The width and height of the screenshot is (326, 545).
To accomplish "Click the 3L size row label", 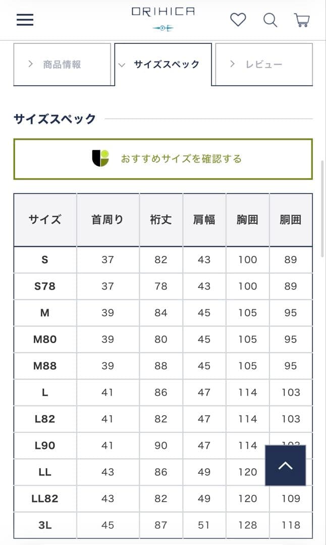I will click(45, 525).
